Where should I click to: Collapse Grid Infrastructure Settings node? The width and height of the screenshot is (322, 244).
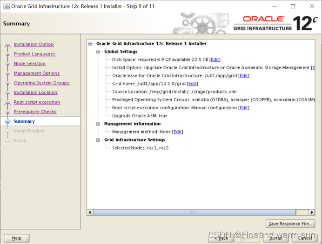coord(98,140)
